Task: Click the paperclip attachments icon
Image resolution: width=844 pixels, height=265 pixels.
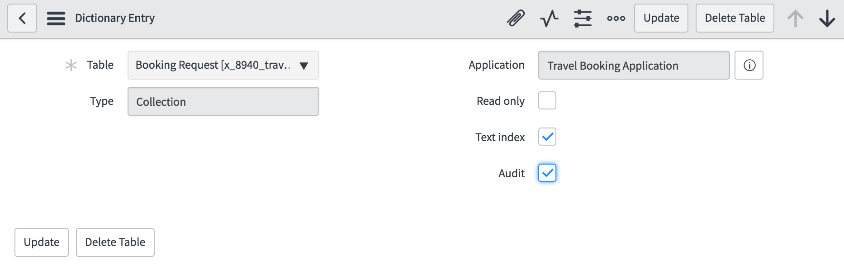Action: (x=516, y=18)
